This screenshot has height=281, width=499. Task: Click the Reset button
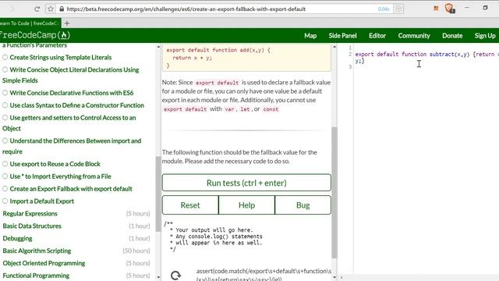(x=190, y=205)
